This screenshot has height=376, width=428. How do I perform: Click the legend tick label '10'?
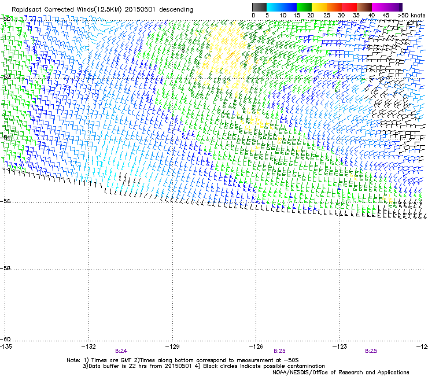click(283, 15)
